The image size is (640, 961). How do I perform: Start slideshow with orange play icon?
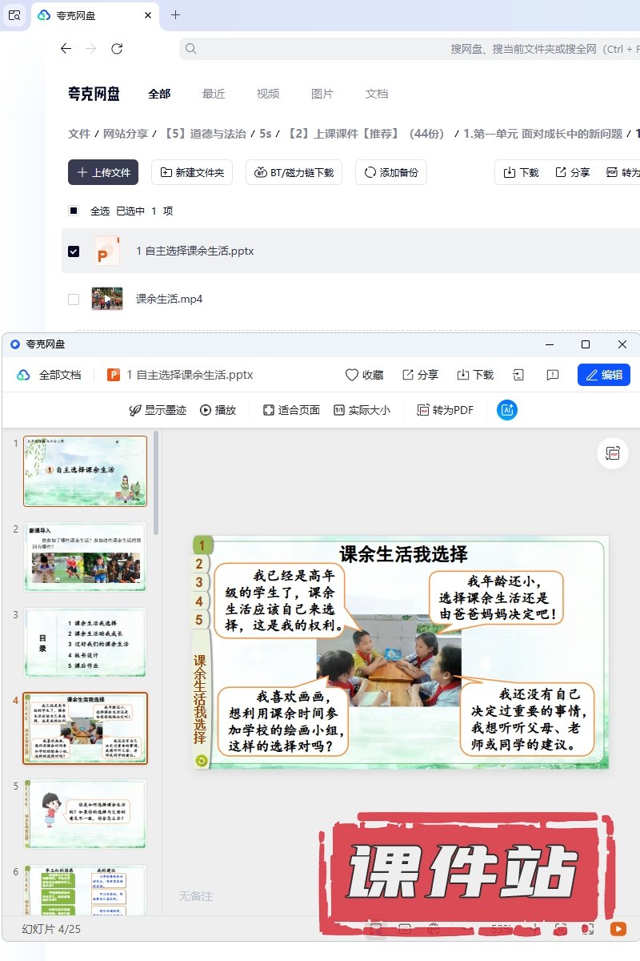[618, 929]
